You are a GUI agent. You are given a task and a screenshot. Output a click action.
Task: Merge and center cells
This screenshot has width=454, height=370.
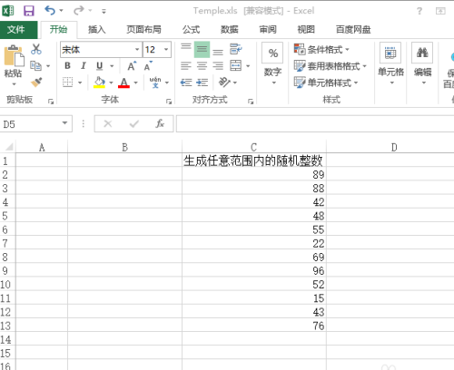tap(235, 65)
